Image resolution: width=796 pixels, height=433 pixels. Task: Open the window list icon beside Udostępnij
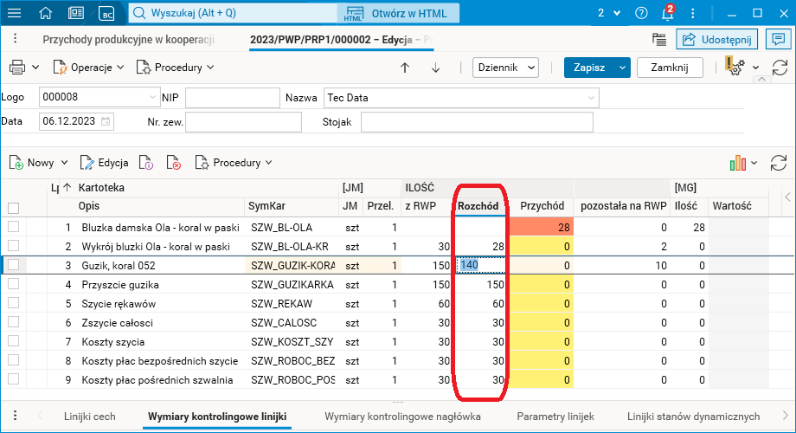659,39
